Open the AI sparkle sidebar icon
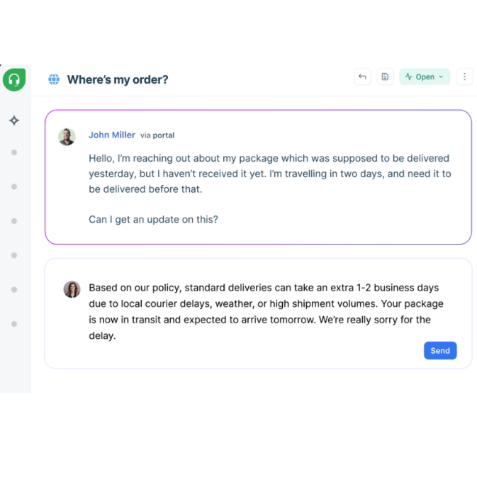This screenshot has width=477, height=482. [14, 120]
